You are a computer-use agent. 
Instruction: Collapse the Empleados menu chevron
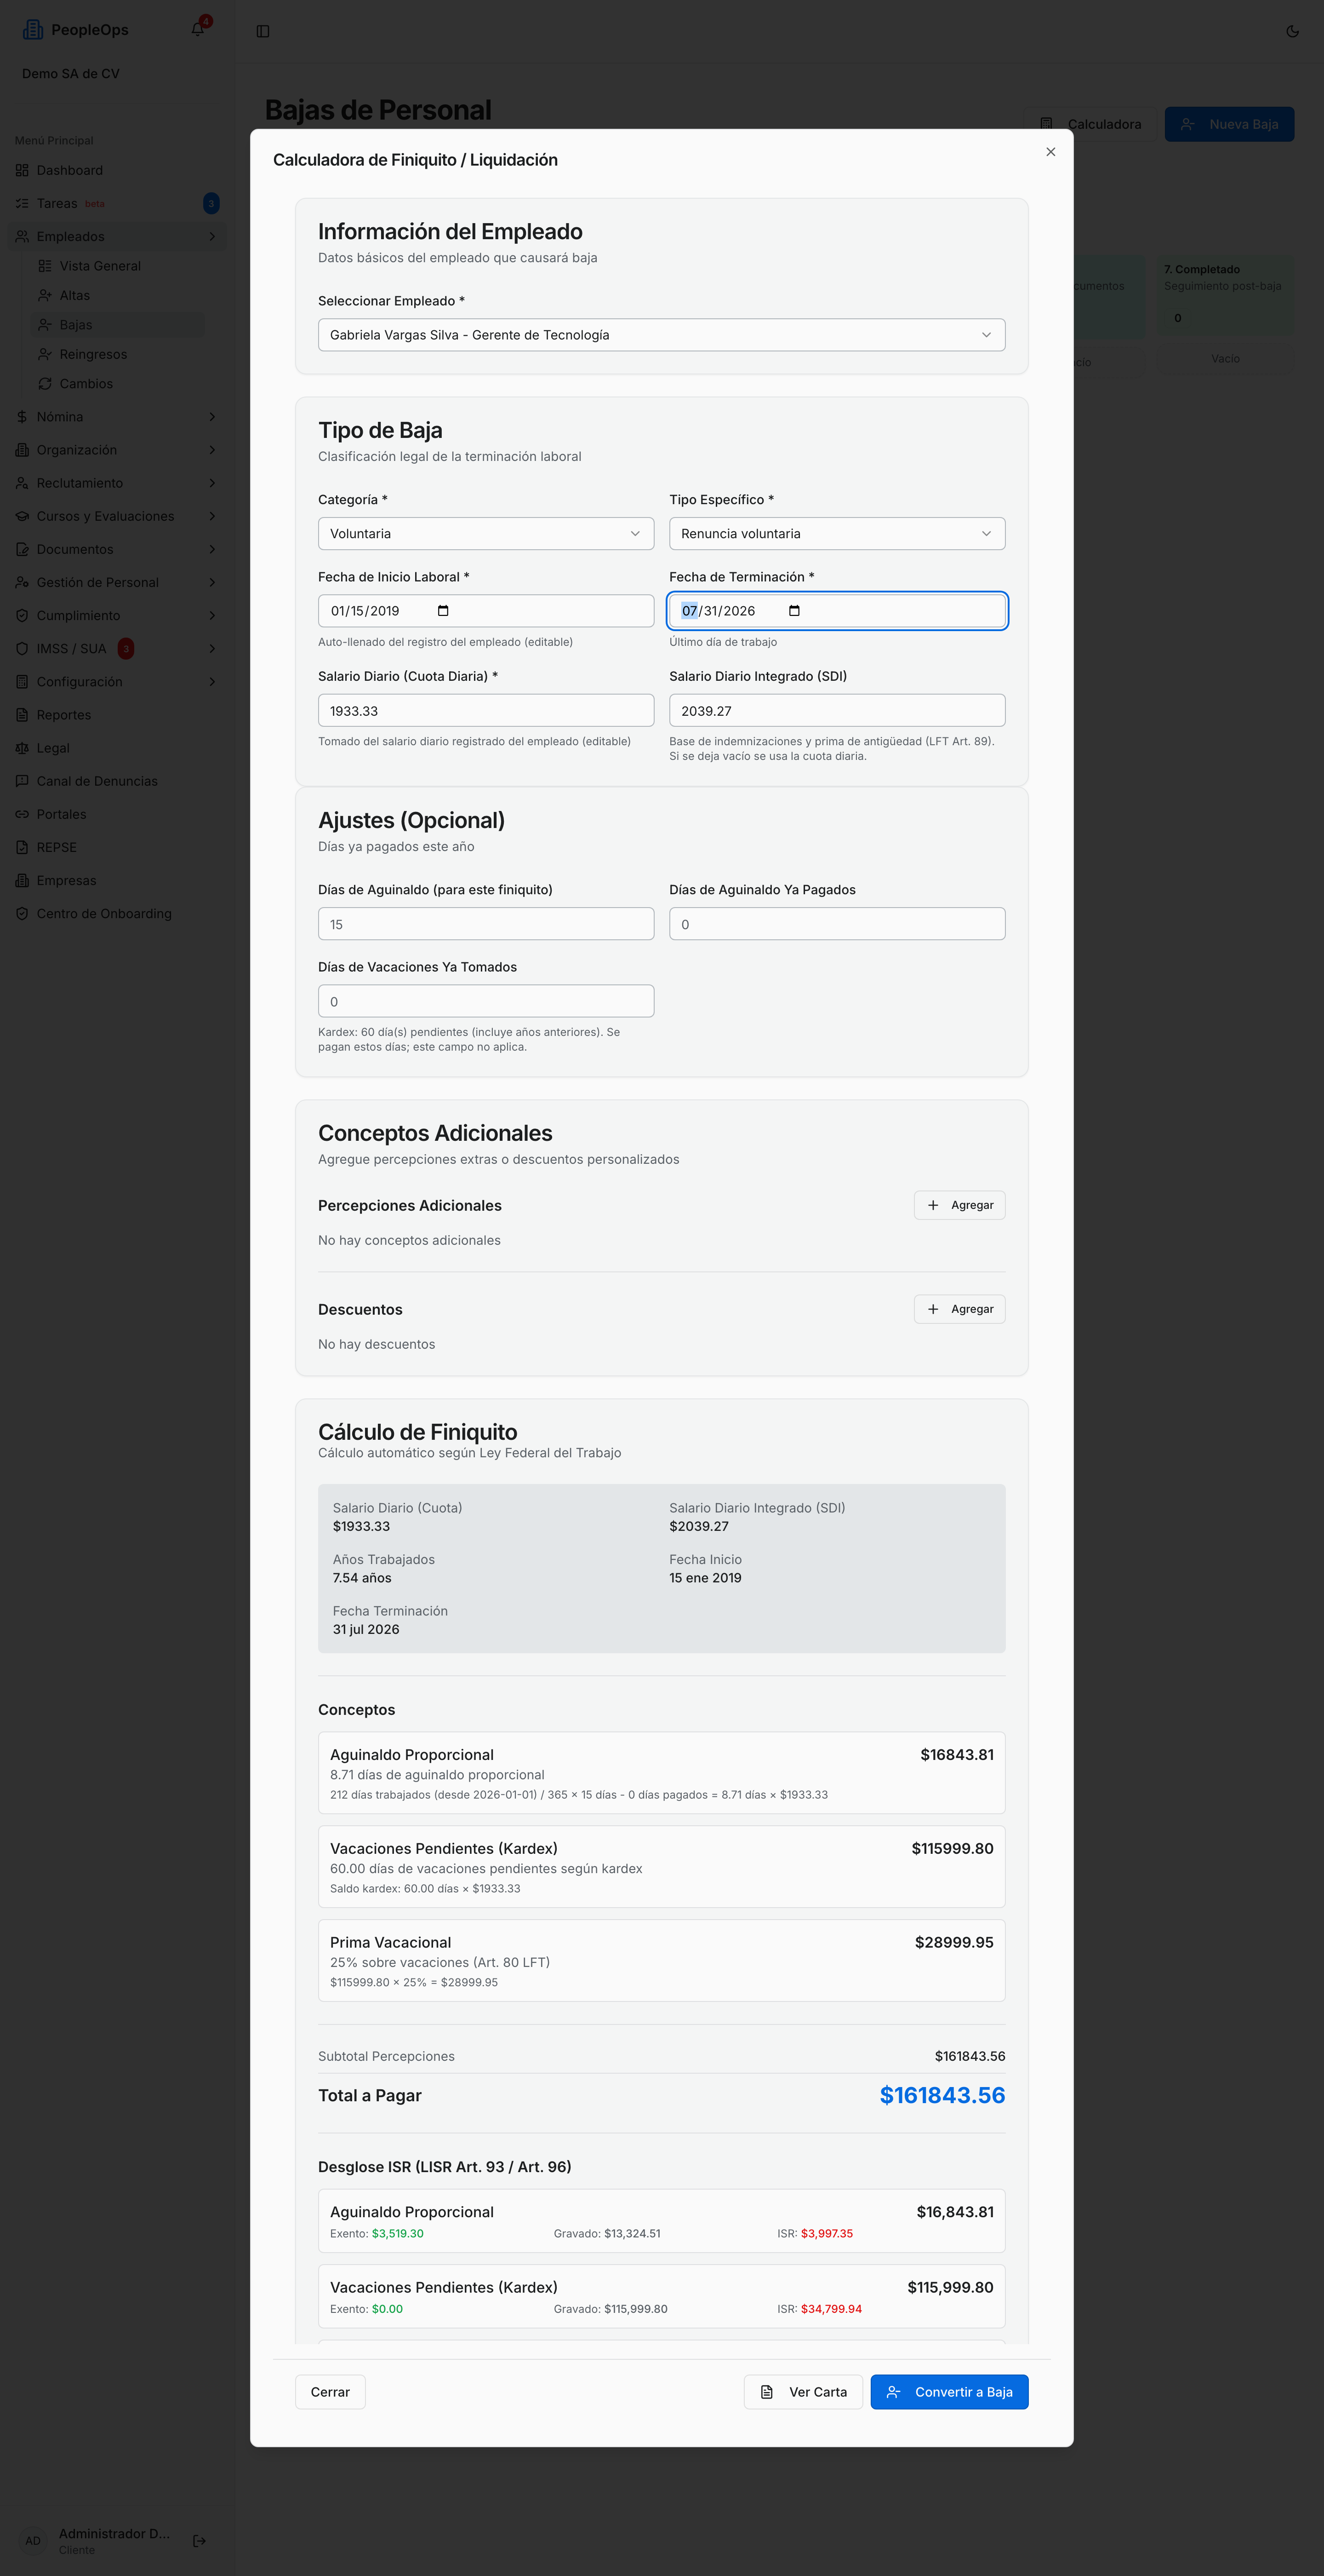pyautogui.click(x=212, y=237)
